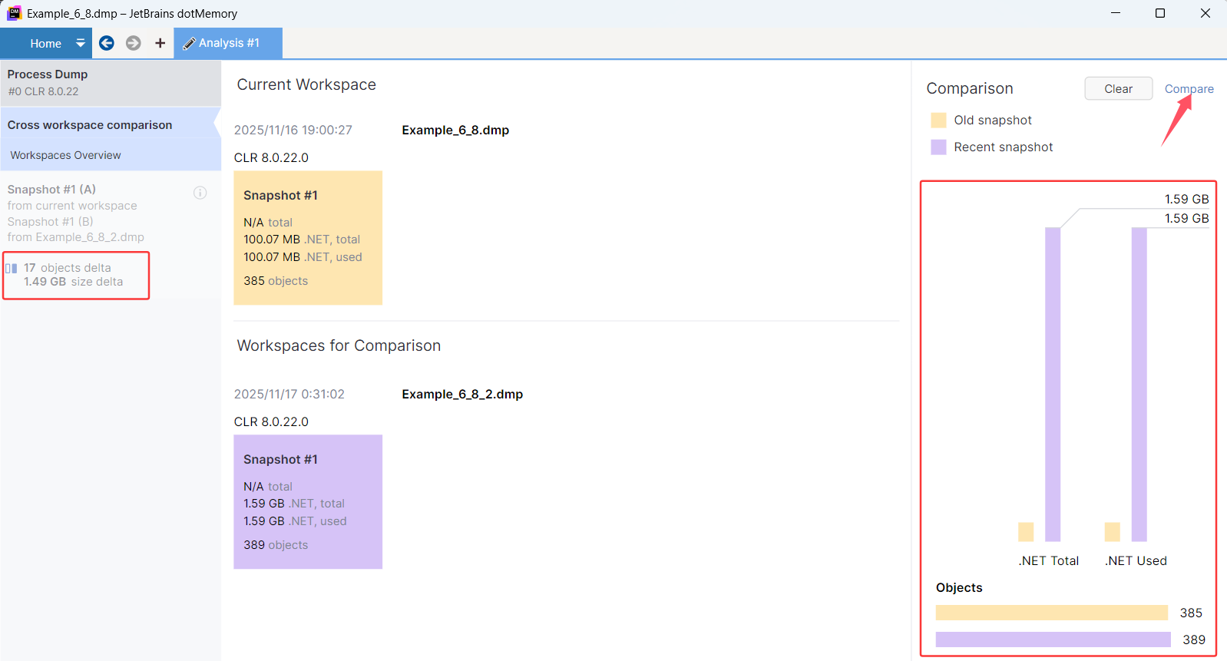
Task: Maximize the dotMemory window
Action: click(1160, 13)
